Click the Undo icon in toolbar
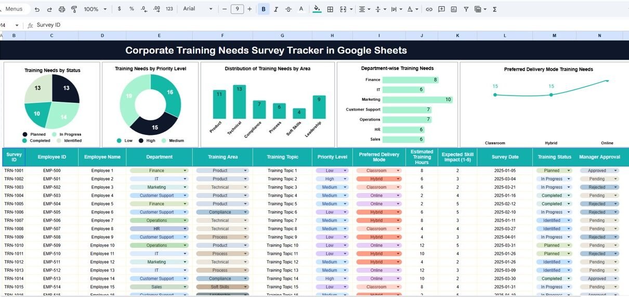 (x=37, y=9)
